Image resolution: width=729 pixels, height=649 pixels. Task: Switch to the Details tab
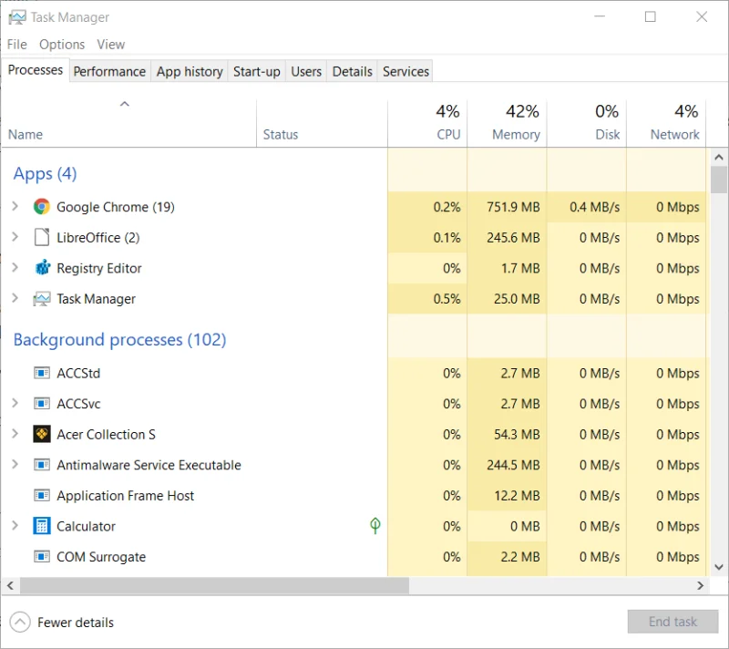coord(353,72)
